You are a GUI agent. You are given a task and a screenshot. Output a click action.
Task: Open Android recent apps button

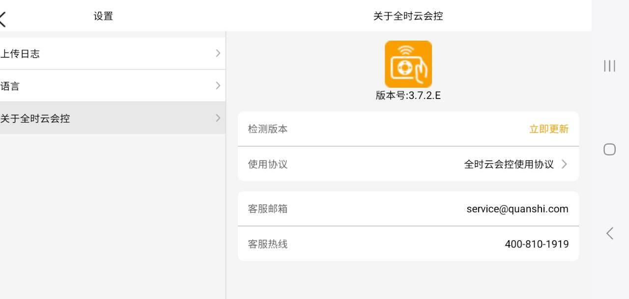tap(609, 66)
